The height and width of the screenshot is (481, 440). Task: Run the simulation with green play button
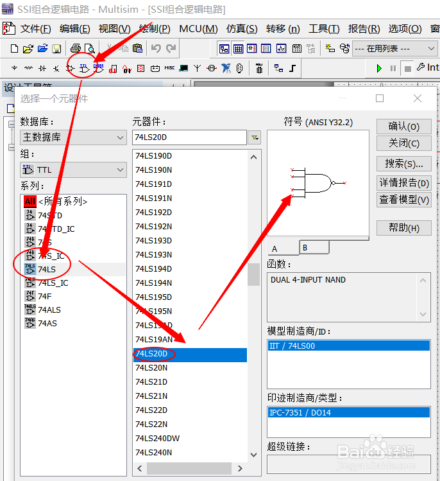point(379,68)
